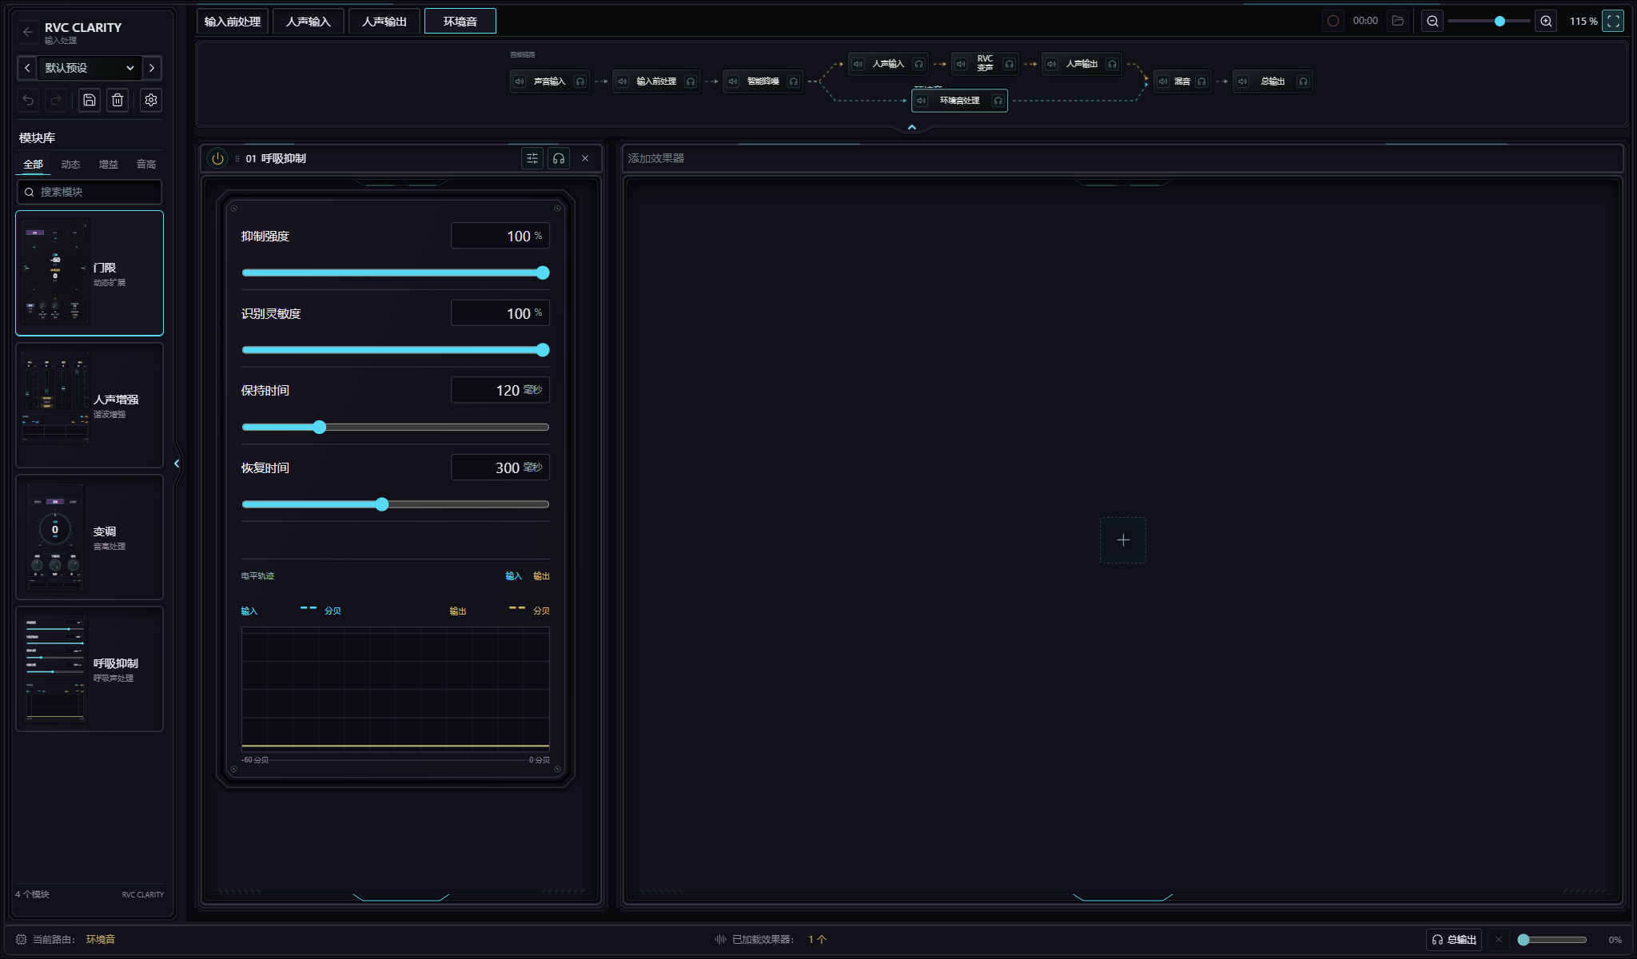Screen dimensions: 1637x959
Task: Select the 变调 module thumbnail
Action: [x=55, y=536]
